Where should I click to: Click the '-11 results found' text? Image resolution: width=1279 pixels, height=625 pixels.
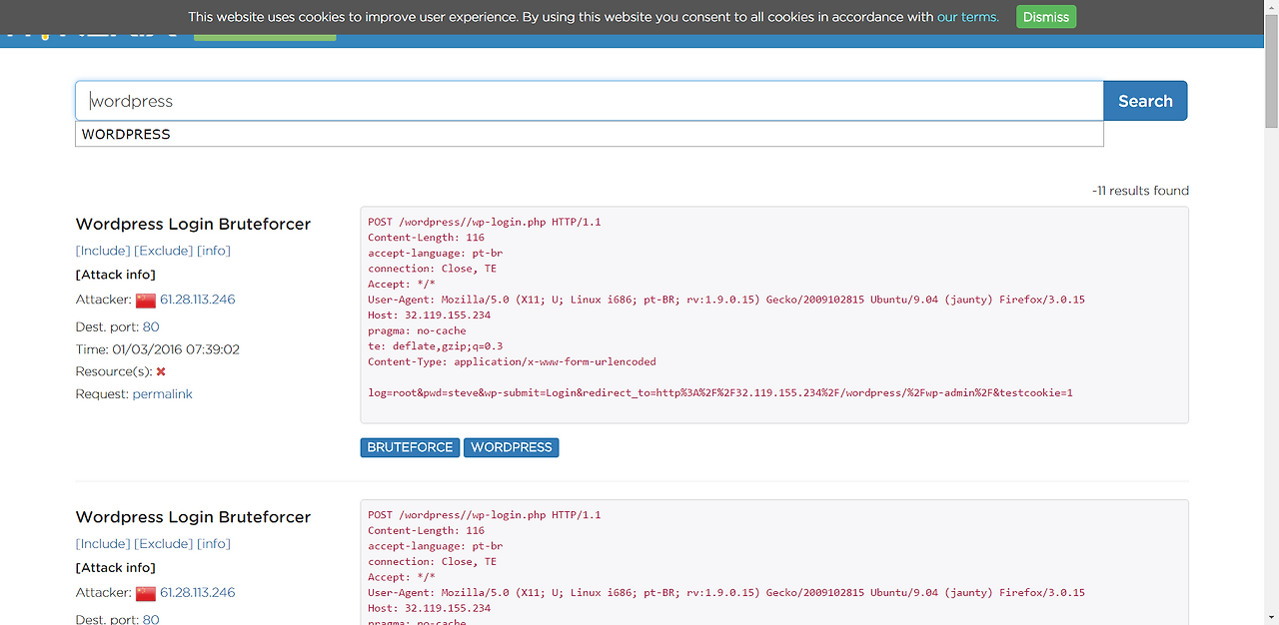[1140, 191]
